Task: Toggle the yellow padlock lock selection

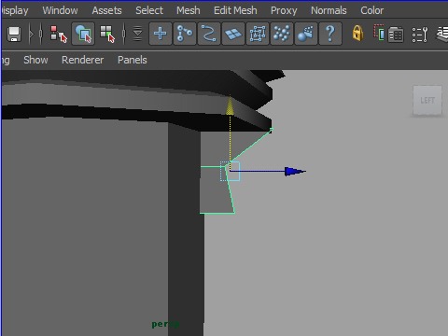Action: [357, 33]
